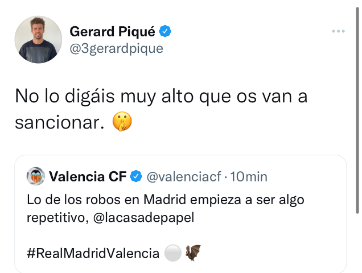Click Gerard Piqué's profile photo
362x273 pixels.
click(x=38, y=39)
